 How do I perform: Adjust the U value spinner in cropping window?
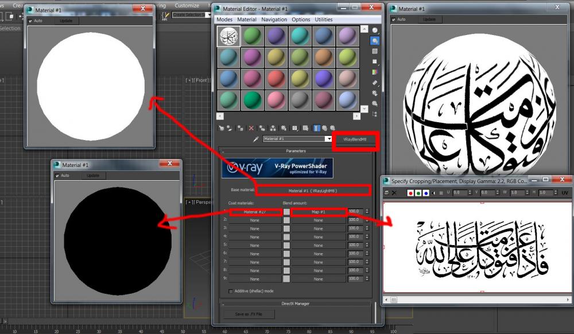(470, 192)
